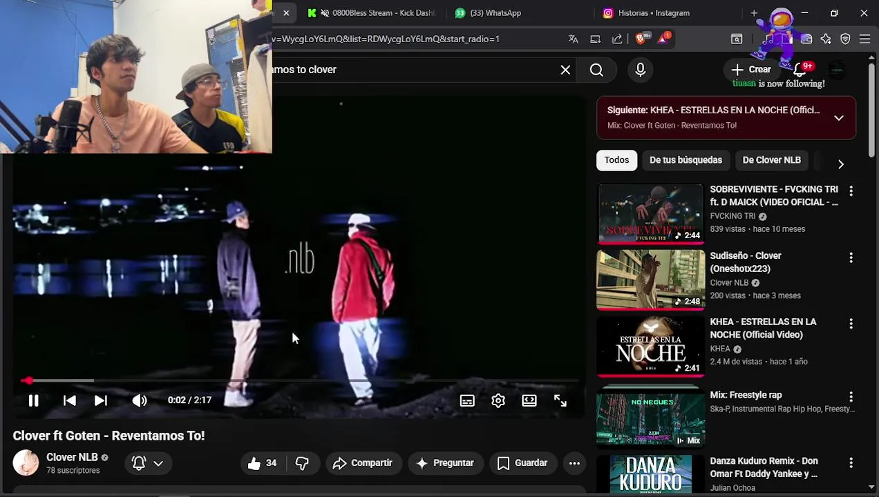This screenshot has width=879, height=497.
Task: Open Brave Shields lion icon
Action: pos(641,39)
